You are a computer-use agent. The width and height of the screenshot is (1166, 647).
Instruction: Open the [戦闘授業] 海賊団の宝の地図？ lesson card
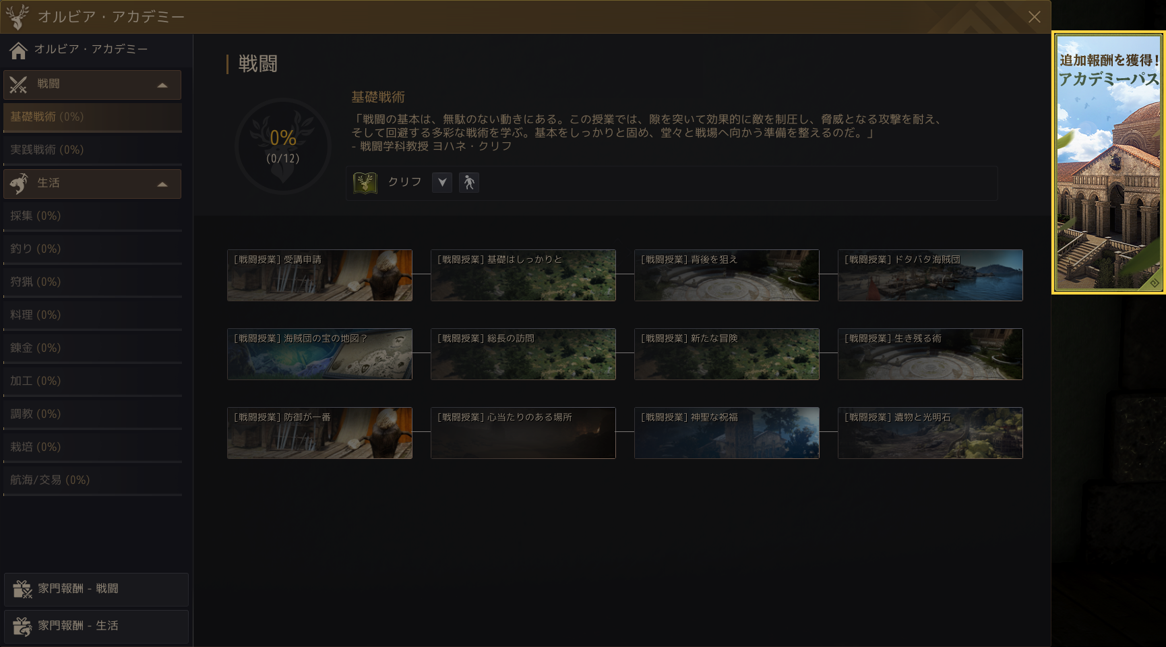(x=319, y=354)
